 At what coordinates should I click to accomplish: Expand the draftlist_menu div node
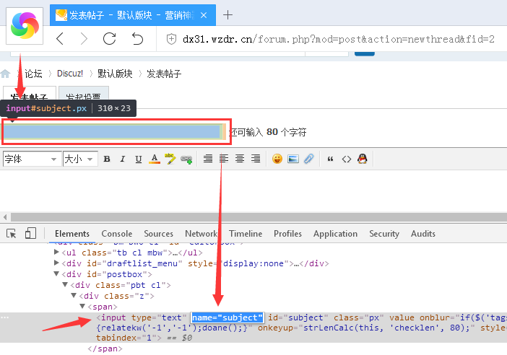57,263
